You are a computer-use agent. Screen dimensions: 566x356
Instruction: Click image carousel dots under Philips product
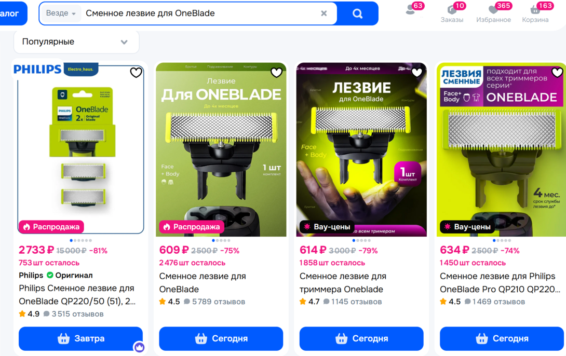pyautogui.click(x=81, y=240)
